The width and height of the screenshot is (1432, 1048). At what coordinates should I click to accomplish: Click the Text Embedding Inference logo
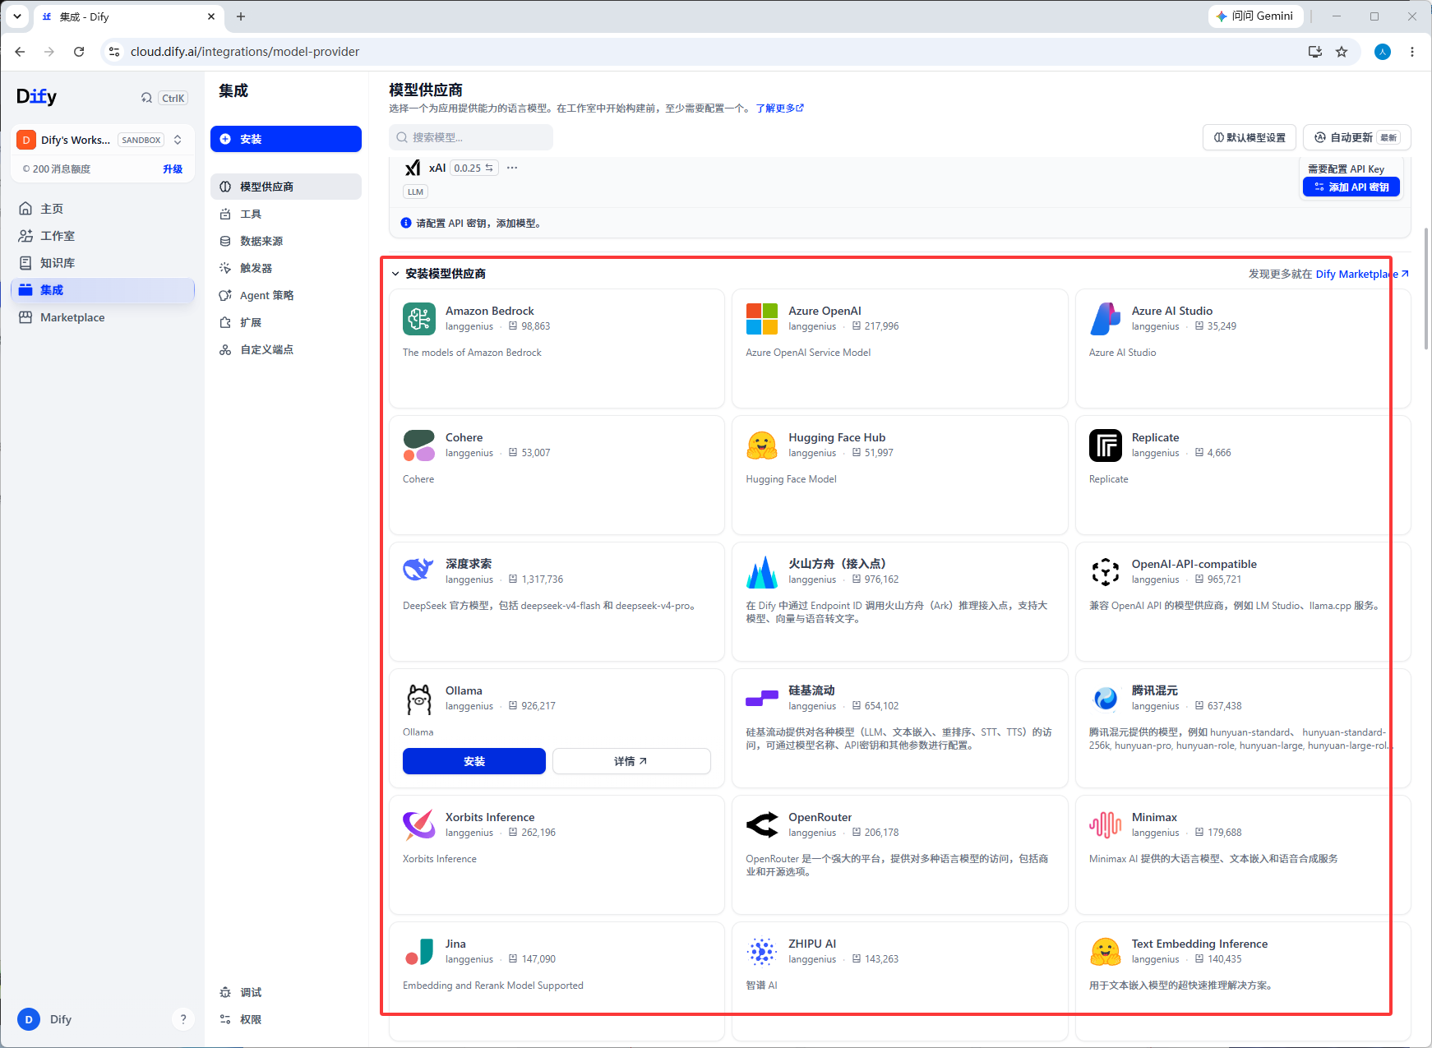[x=1106, y=952]
